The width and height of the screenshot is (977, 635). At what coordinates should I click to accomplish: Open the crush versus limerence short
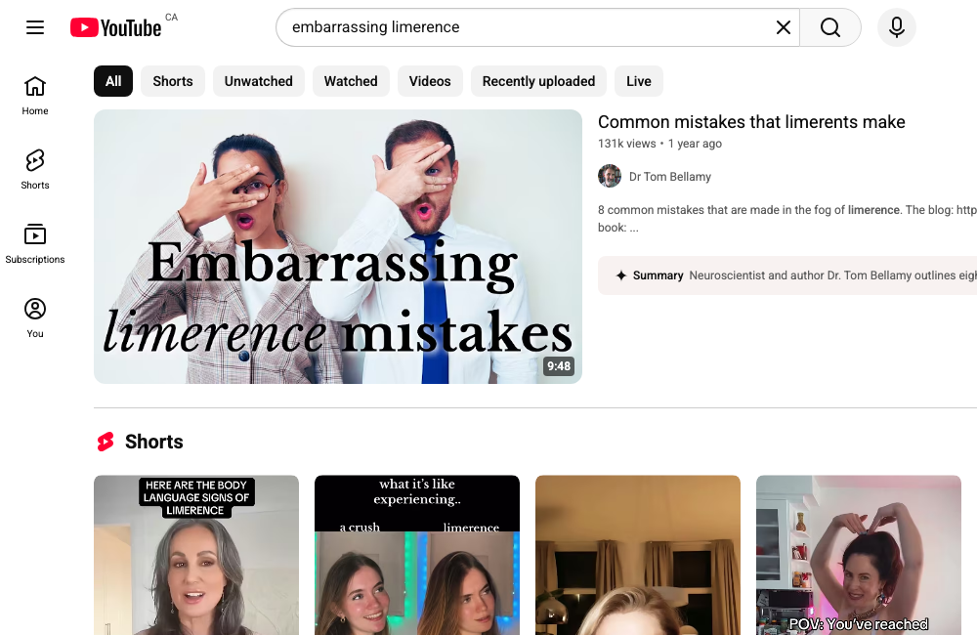417,555
